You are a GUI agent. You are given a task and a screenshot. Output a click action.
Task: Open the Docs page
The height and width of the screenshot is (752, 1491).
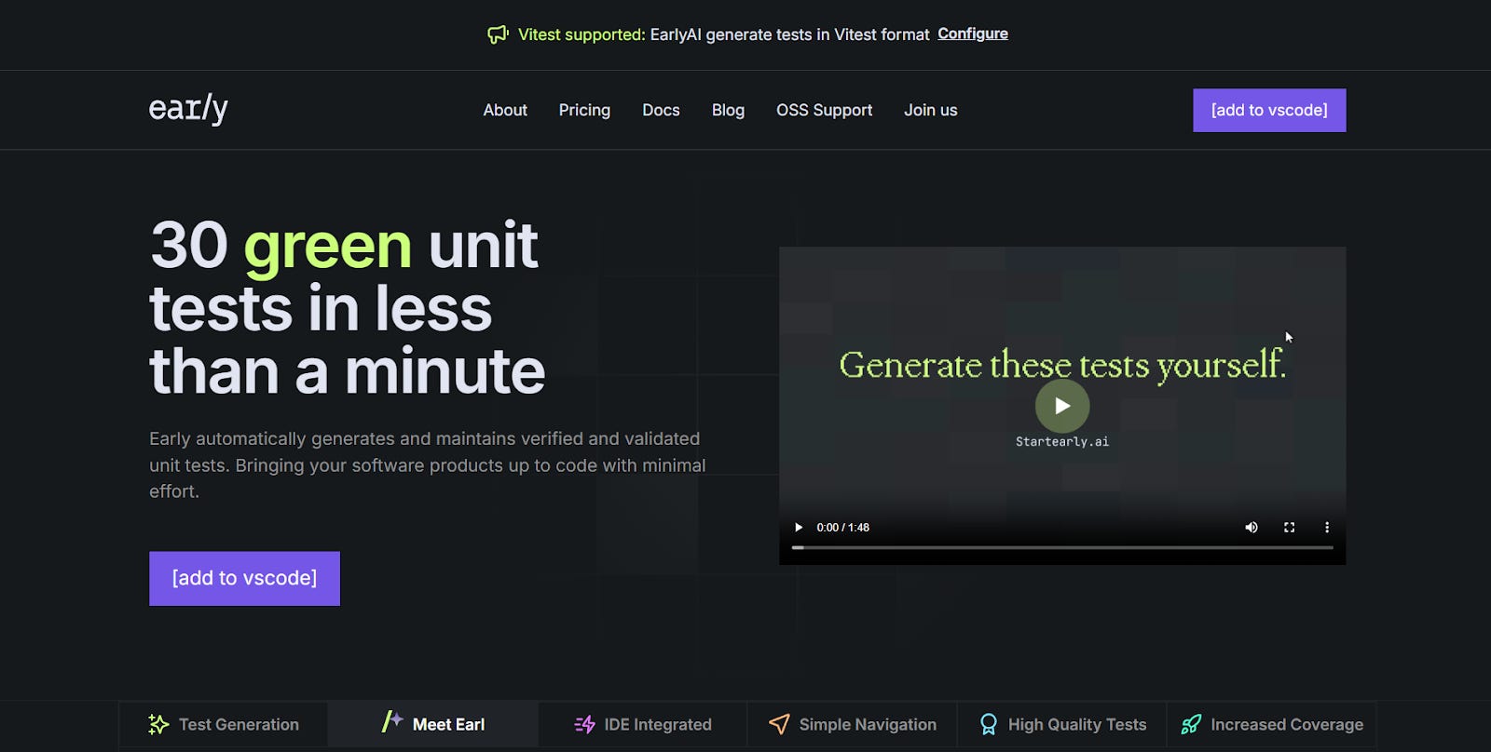pyautogui.click(x=661, y=110)
